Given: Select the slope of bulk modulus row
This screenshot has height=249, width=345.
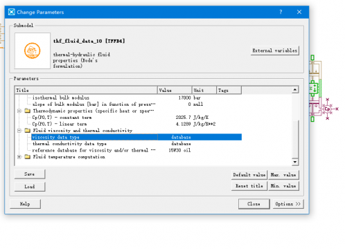Looking at the screenshot, I should click(x=136, y=104).
